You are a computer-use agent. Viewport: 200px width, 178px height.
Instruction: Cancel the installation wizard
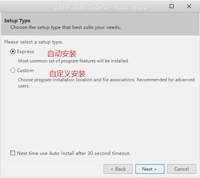pos(182,169)
